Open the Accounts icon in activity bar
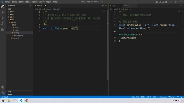The width and height of the screenshot is (184, 103). tap(3, 87)
